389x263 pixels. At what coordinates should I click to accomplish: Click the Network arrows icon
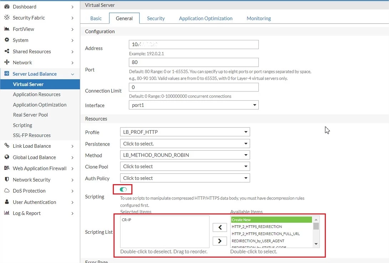coord(7,62)
